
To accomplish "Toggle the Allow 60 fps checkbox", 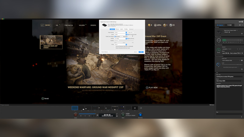I will pyautogui.click(x=128, y=39).
